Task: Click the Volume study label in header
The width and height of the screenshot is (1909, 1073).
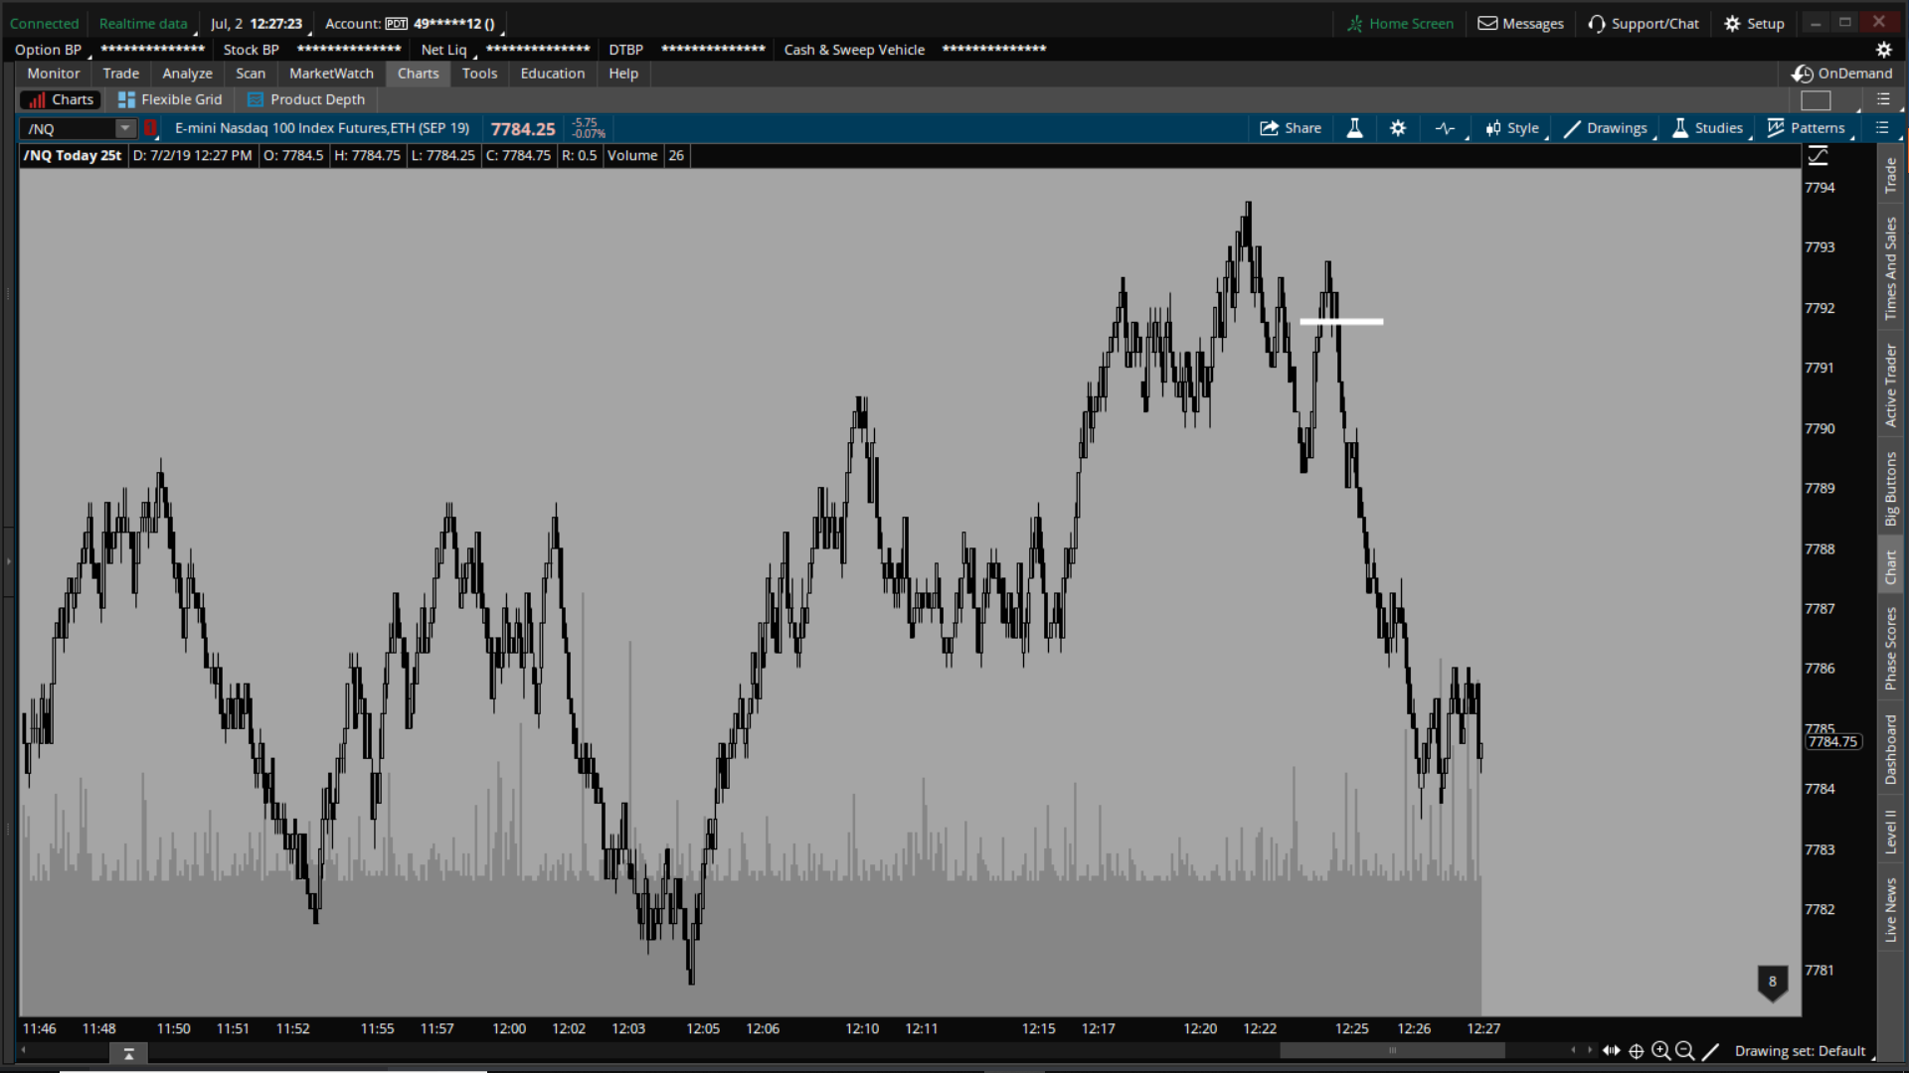Action: tap(632, 156)
